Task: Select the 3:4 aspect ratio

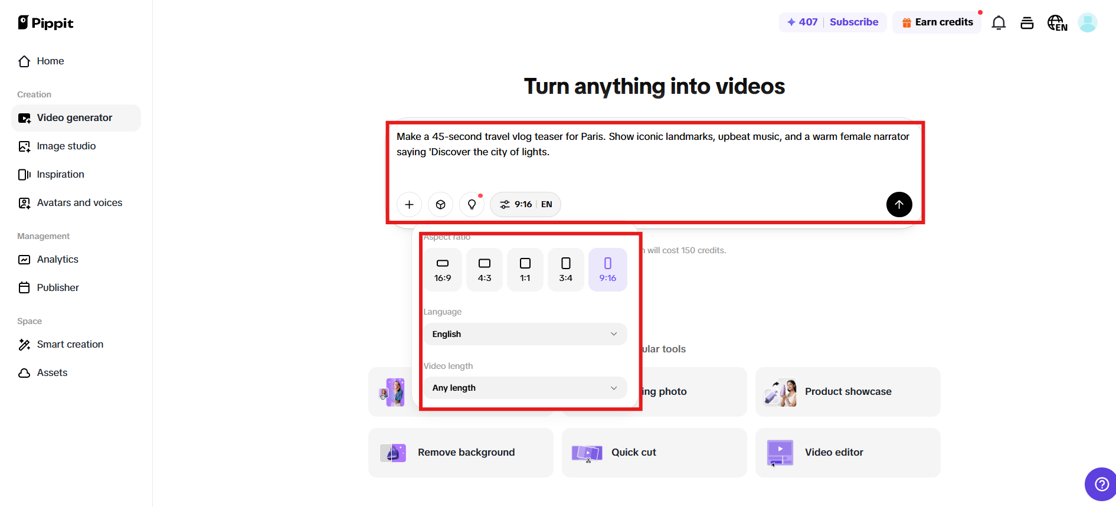Action: coord(566,270)
